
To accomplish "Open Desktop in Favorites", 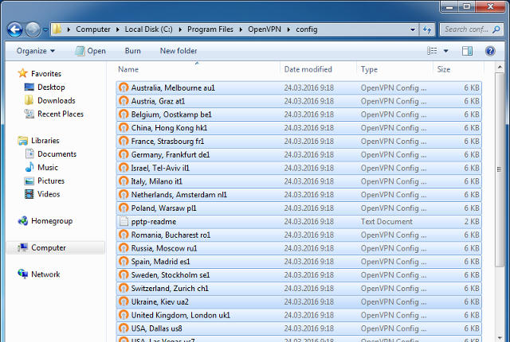I will tap(45, 87).
